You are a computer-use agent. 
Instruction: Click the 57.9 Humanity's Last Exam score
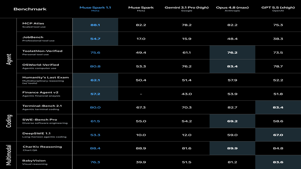click(x=232, y=80)
